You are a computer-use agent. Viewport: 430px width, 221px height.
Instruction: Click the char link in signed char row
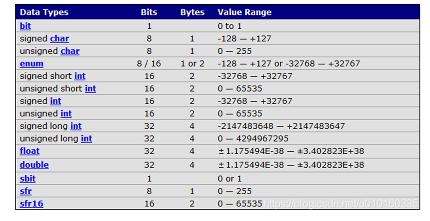point(59,39)
